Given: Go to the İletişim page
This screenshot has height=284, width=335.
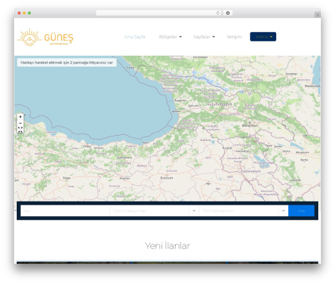Looking at the screenshot, I should click(234, 37).
